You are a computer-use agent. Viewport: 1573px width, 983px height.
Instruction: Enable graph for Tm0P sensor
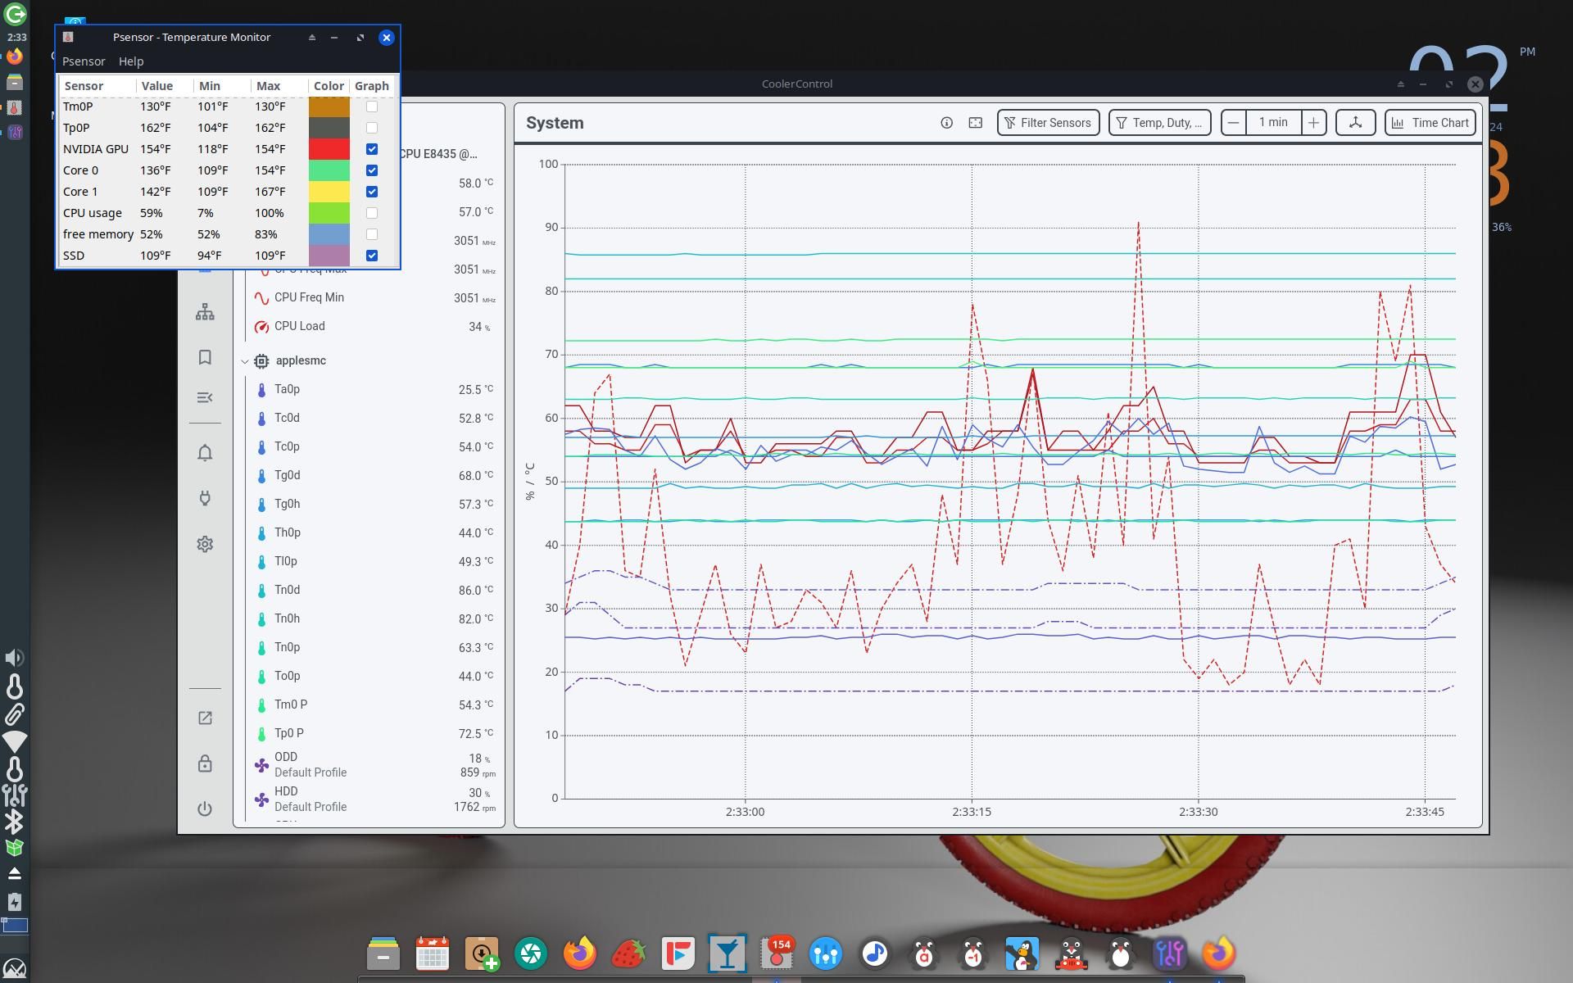click(372, 106)
